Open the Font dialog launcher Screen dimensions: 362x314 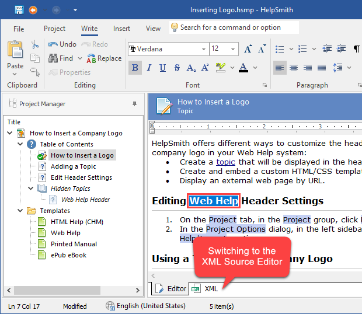click(x=265, y=85)
